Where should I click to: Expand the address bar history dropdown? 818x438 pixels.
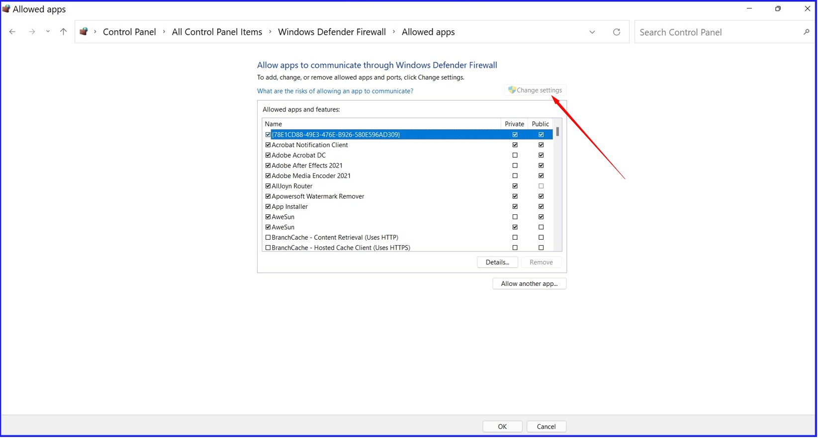(592, 32)
